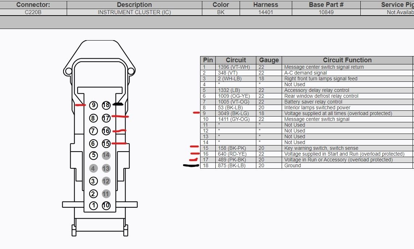Screen dimensions: 414x249
Task: Click the C220B connector cell
Action: [33, 12]
